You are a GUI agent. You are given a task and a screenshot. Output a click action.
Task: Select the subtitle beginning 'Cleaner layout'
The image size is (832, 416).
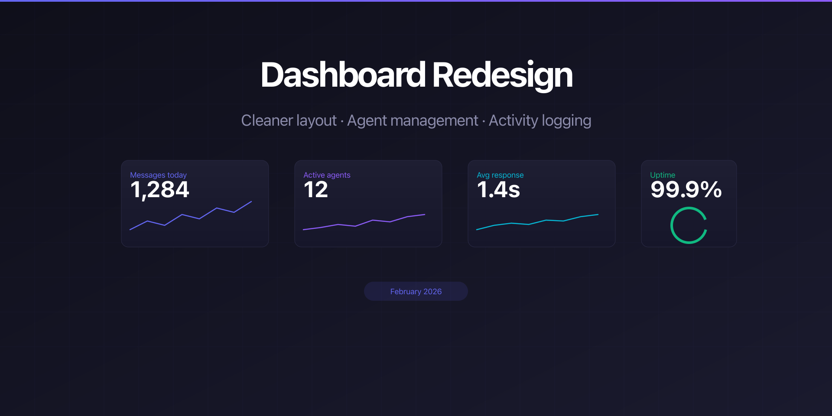pyautogui.click(x=416, y=120)
